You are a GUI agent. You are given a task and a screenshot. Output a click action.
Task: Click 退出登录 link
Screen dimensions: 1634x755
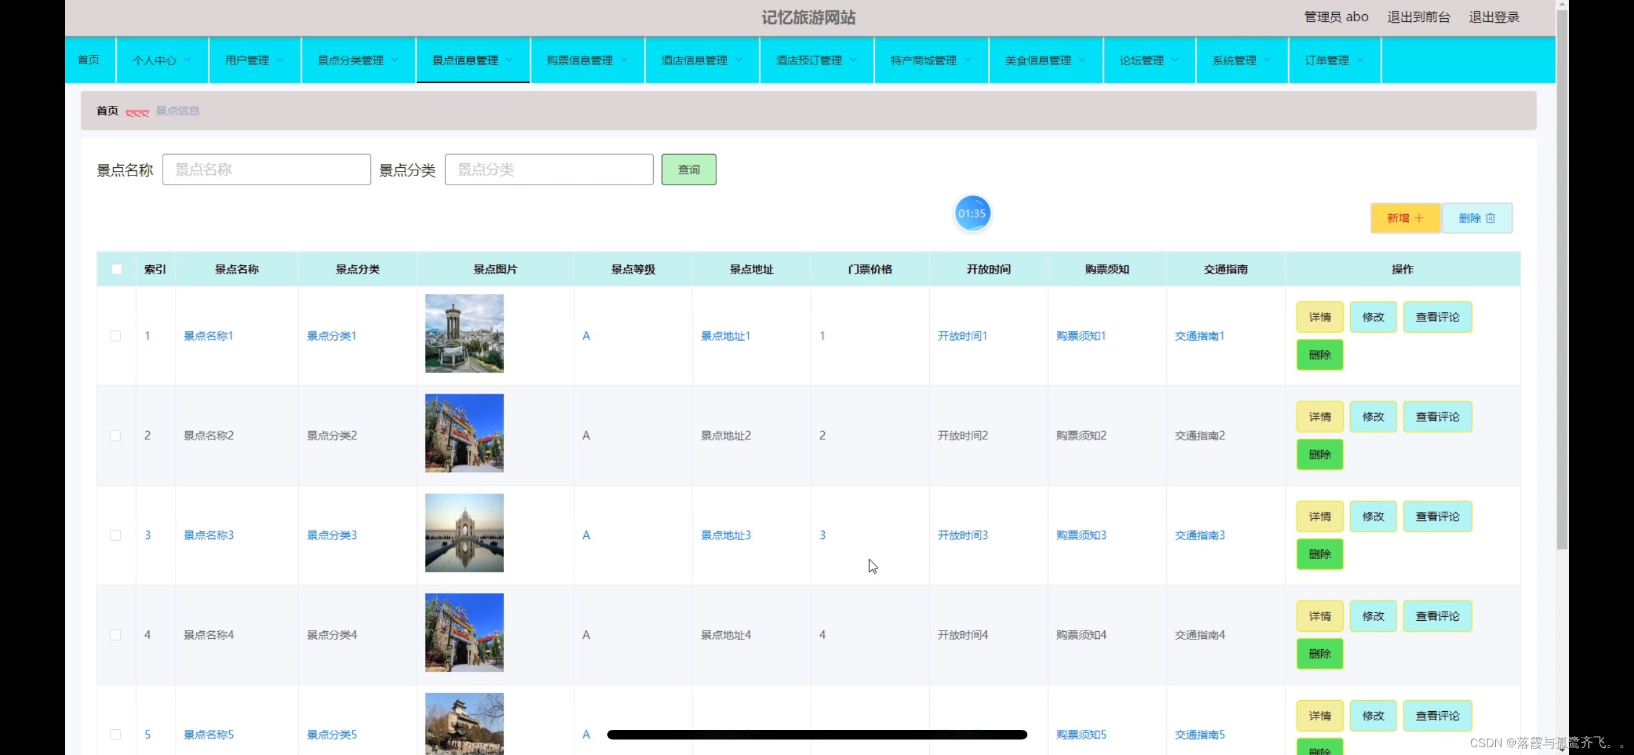coord(1494,17)
